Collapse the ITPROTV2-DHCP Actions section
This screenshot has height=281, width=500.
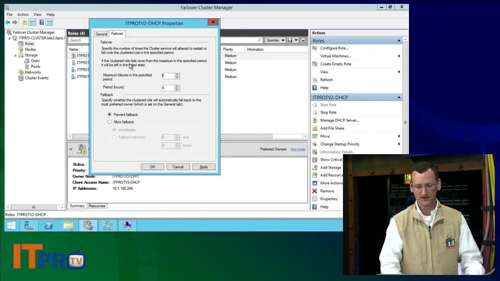coord(399,97)
